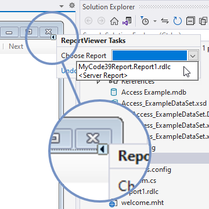Click the database icon of Access Example.mdb
The width and height of the screenshot is (209, 209).
pos(114,92)
